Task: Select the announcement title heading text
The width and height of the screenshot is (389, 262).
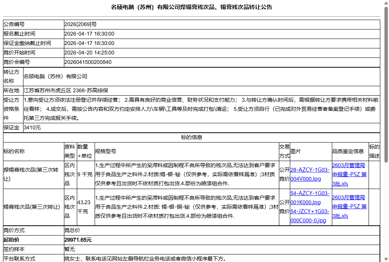Action: click(x=191, y=7)
